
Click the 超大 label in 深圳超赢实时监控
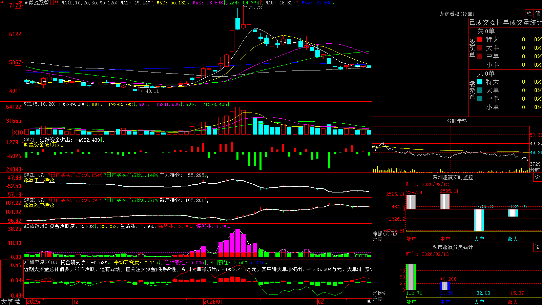(x=513, y=239)
